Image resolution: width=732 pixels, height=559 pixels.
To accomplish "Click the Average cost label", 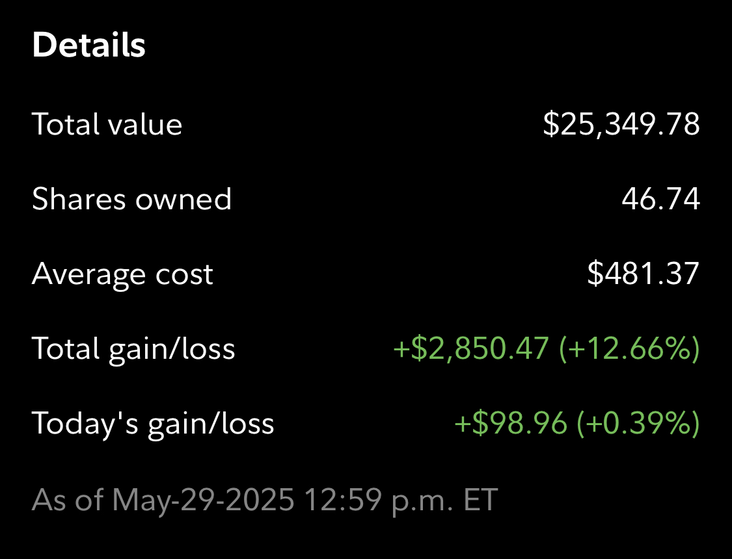I will coord(122,274).
